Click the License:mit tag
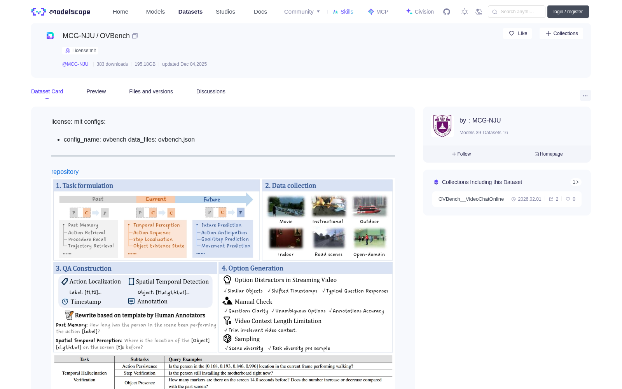 80,51
